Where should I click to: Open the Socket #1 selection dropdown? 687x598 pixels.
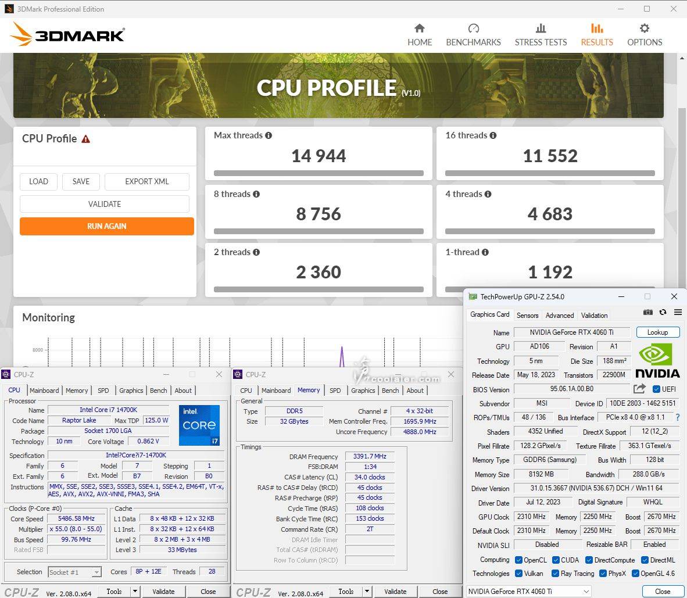coord(74,572)
